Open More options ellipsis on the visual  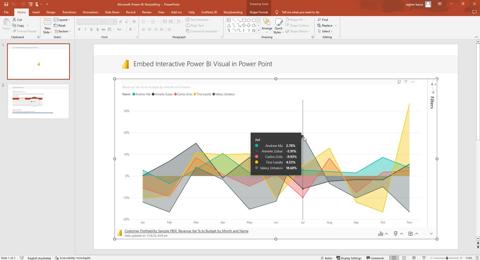click(x=413, y=82)
